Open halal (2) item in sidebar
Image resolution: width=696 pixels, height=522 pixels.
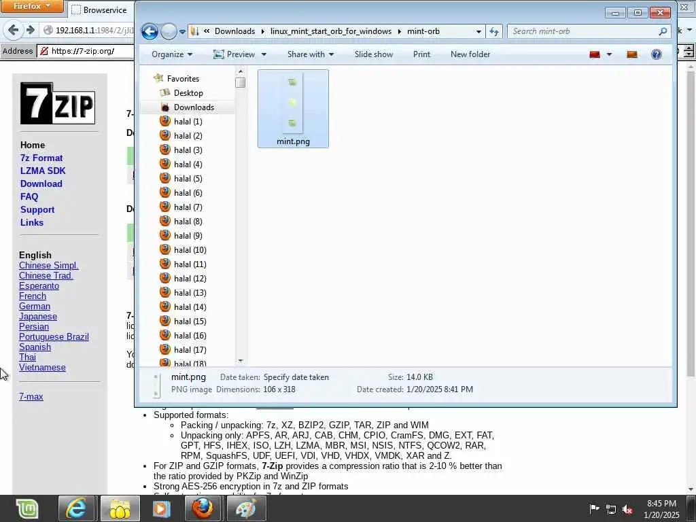point(188,135)
